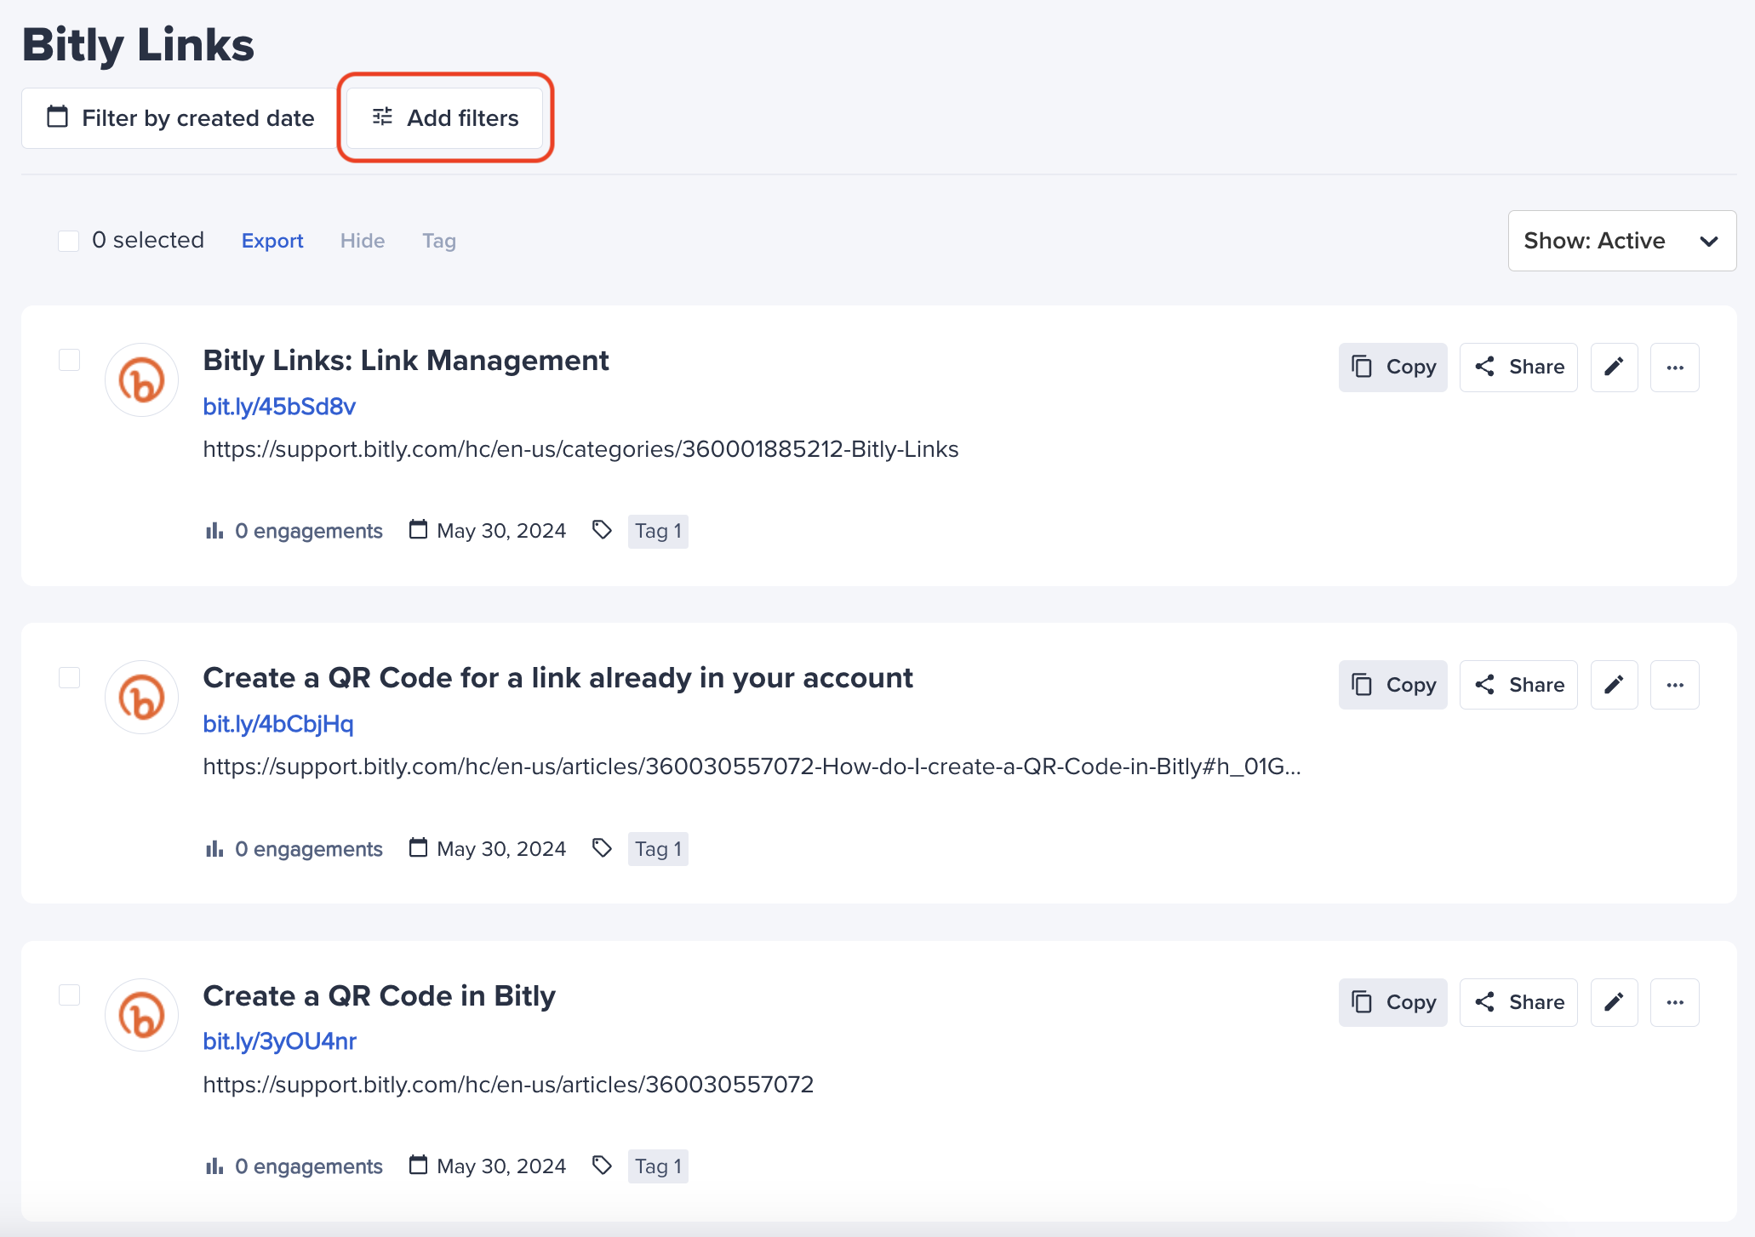The image size is (1755, 1237).
Task: Click Tag 1 on bit.ly/4bCbjHq card
Action: point(658,849)
